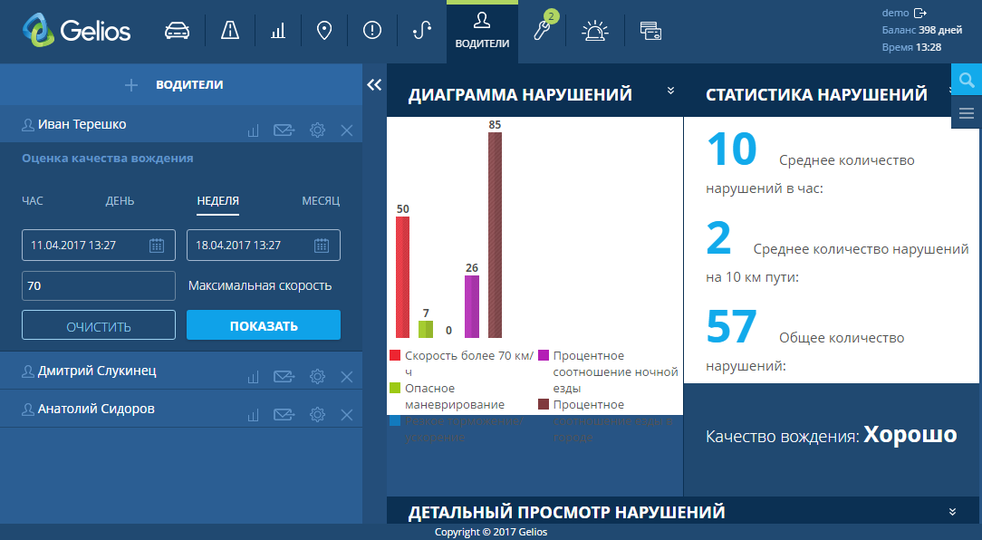The height and width of the screenshot is (540, 982).
Task: Open the vehicles car icon in top navigation
Action: pos(178,31)
